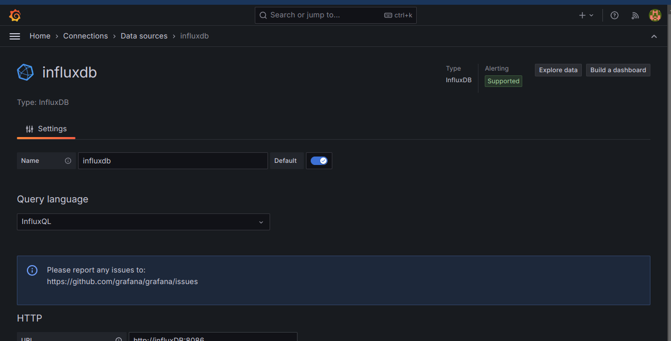Click the Supported alerting badge
671x341 pixels.
[x=503, y=81]
